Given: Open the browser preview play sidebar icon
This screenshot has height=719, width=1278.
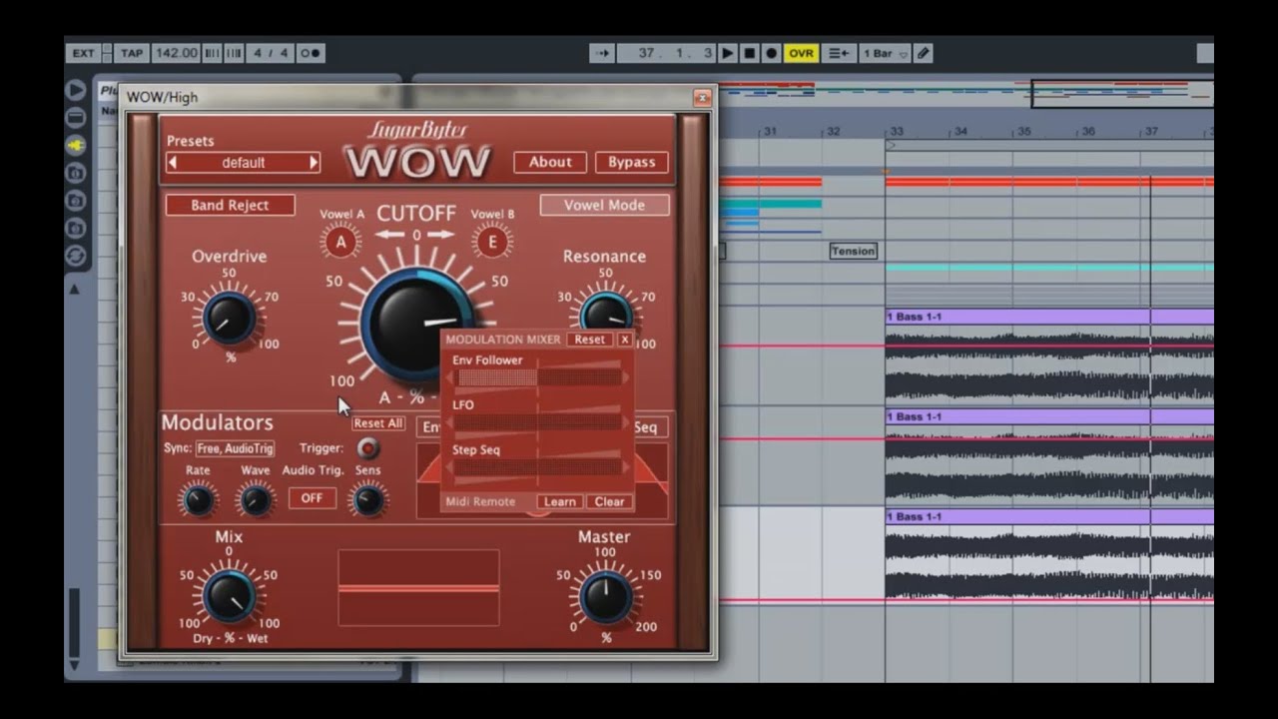Looking at the screenshot, I should tap(76, 90).
